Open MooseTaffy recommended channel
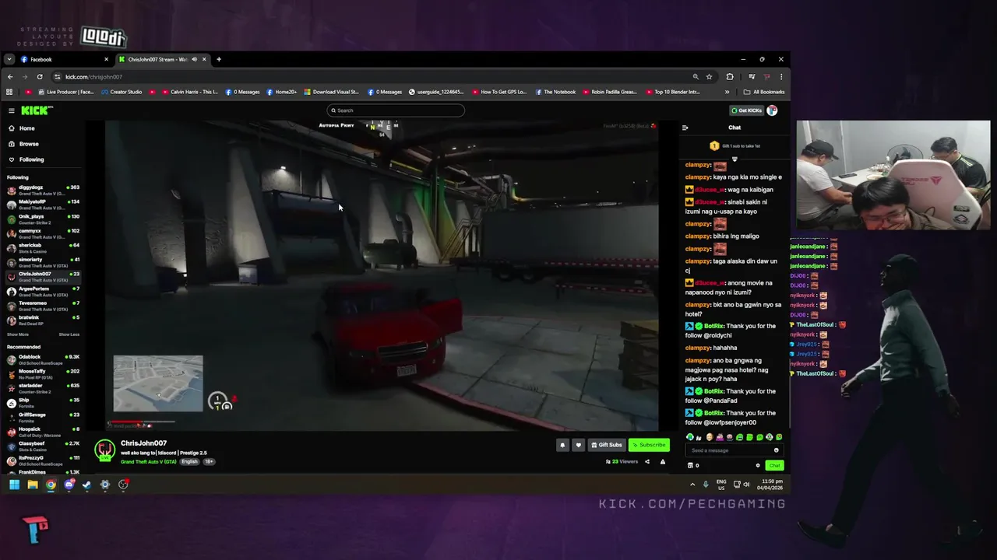Viewport: 997px width, 560px height. (43, 373)
